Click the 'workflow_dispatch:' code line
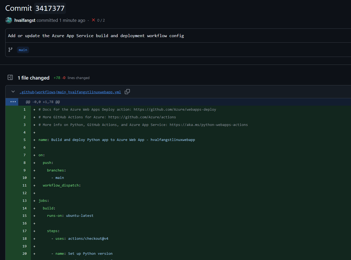 (x=62, y=185)
